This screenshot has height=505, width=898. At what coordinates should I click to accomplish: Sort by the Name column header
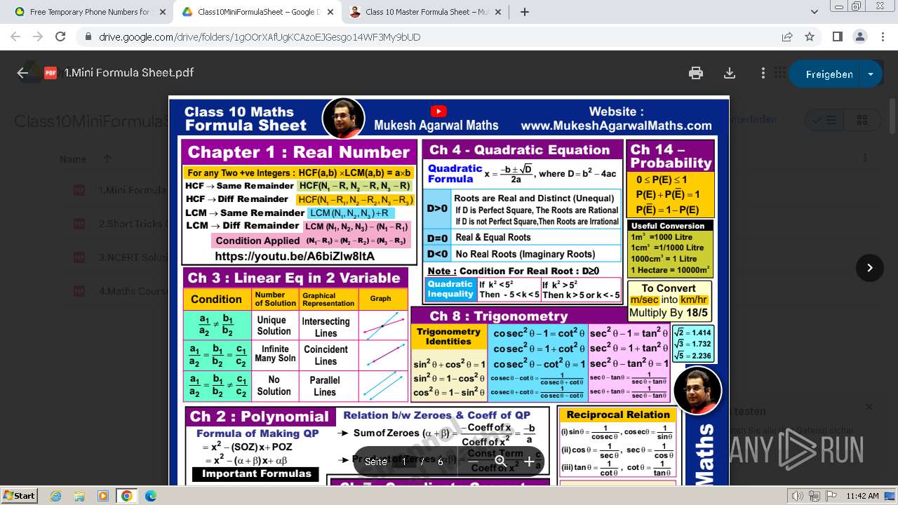point(73,159)
